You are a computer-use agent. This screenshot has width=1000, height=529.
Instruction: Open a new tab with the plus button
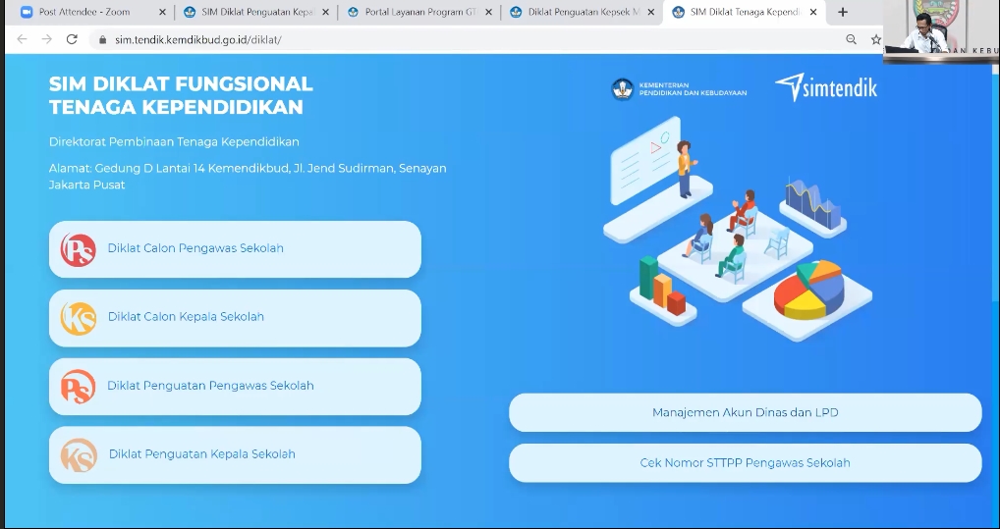coord(842,12)
